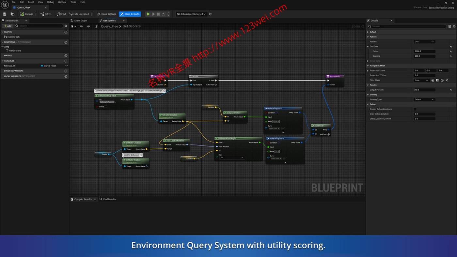The height and width of the screenshot is (257, 457).
Task: Click the Hide Unrelated toolbar icon
Action: [x=71, y=14]
